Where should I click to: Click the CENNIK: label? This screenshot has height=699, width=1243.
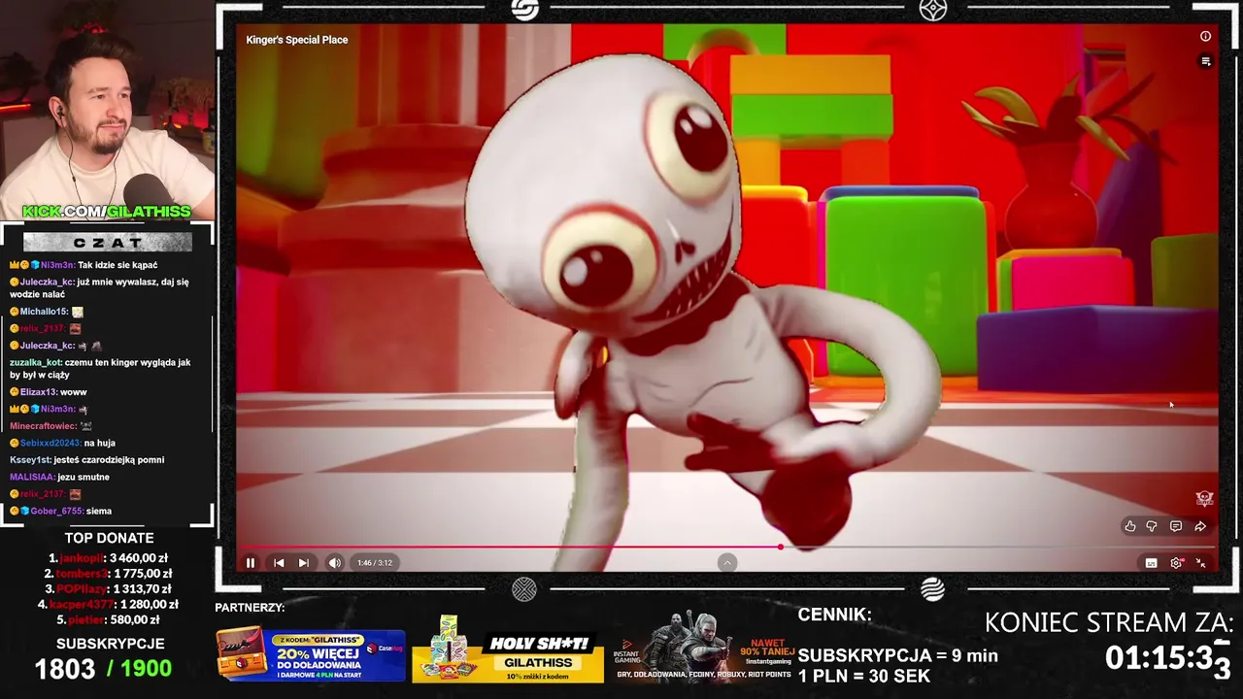(x=834, y=615)
